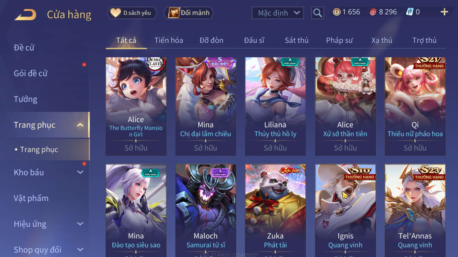
Task: Switch to the Sát thủ tab
Action: pyautogui.click(x=296, y=40)
